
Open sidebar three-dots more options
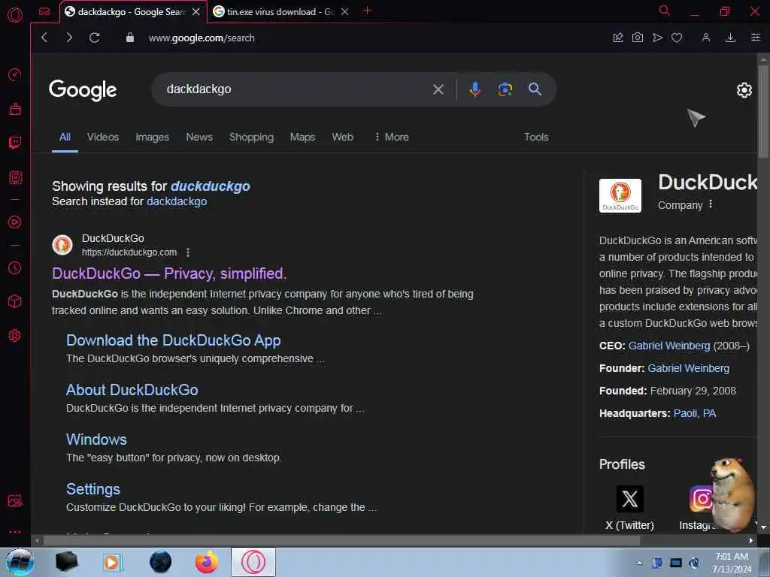[15, 532]
